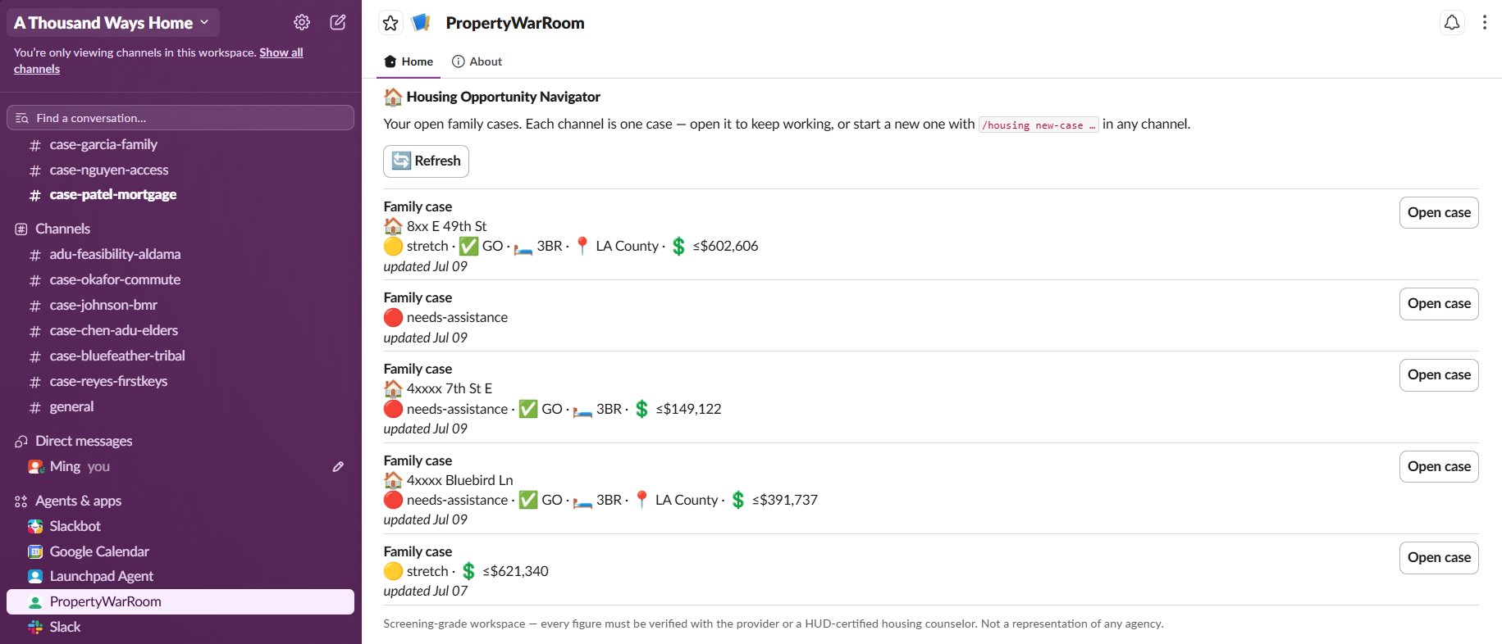Click the Refresh button

(426, 161)
